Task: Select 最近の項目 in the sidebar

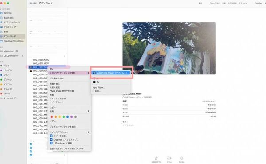Action: click(8, 18)
